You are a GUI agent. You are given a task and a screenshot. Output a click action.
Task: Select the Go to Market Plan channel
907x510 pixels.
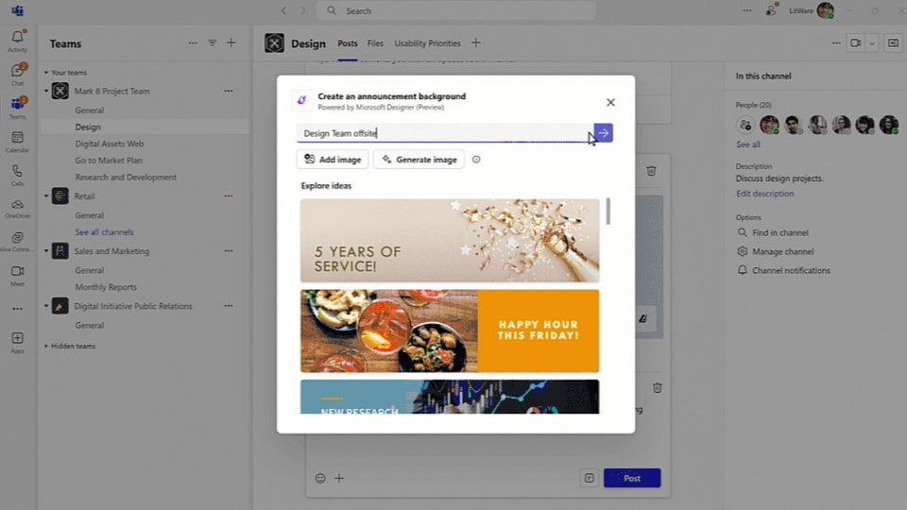pos(109,161)
